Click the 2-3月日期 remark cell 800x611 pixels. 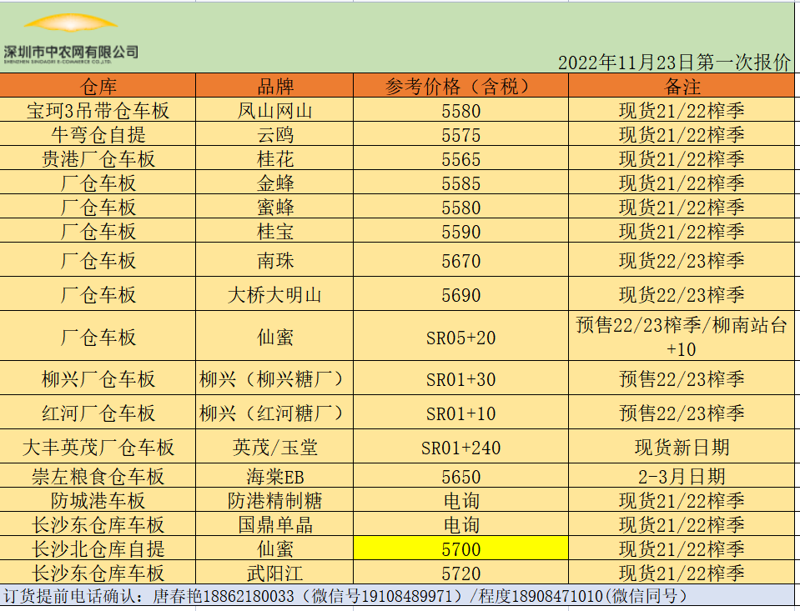[682, 476]
